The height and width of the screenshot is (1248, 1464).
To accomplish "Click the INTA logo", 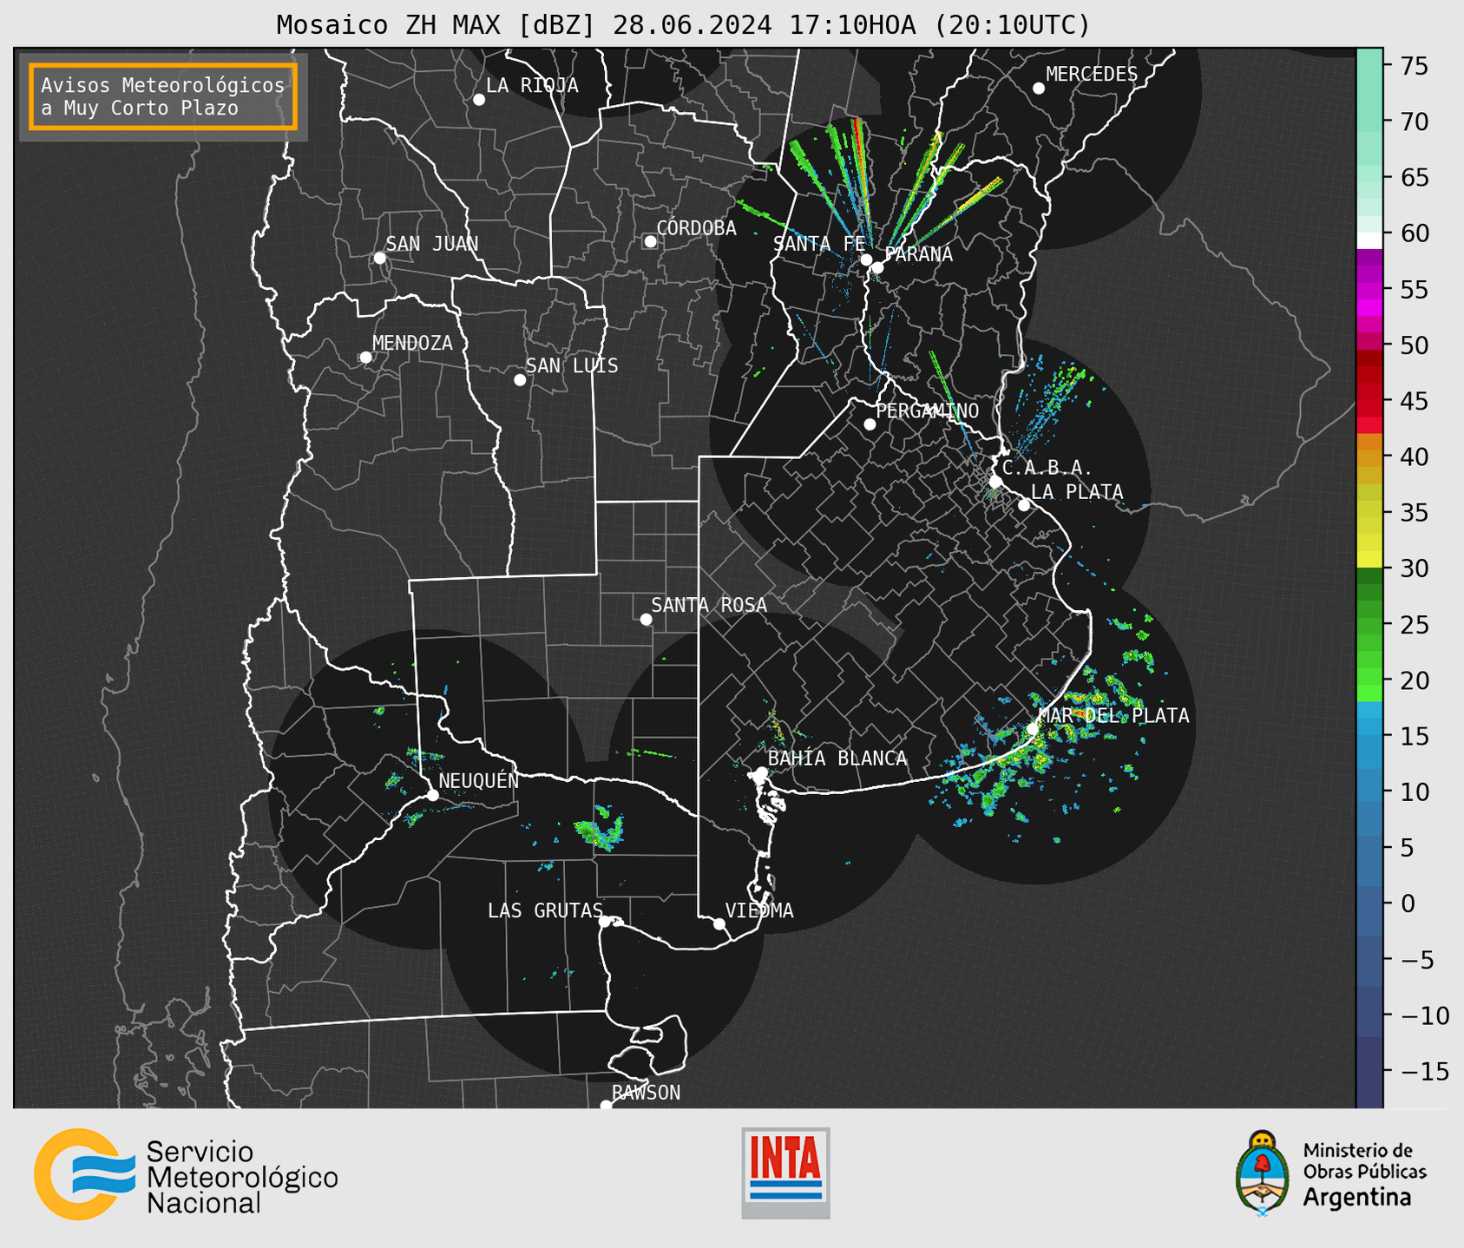I will click(x=785, y=1172).
